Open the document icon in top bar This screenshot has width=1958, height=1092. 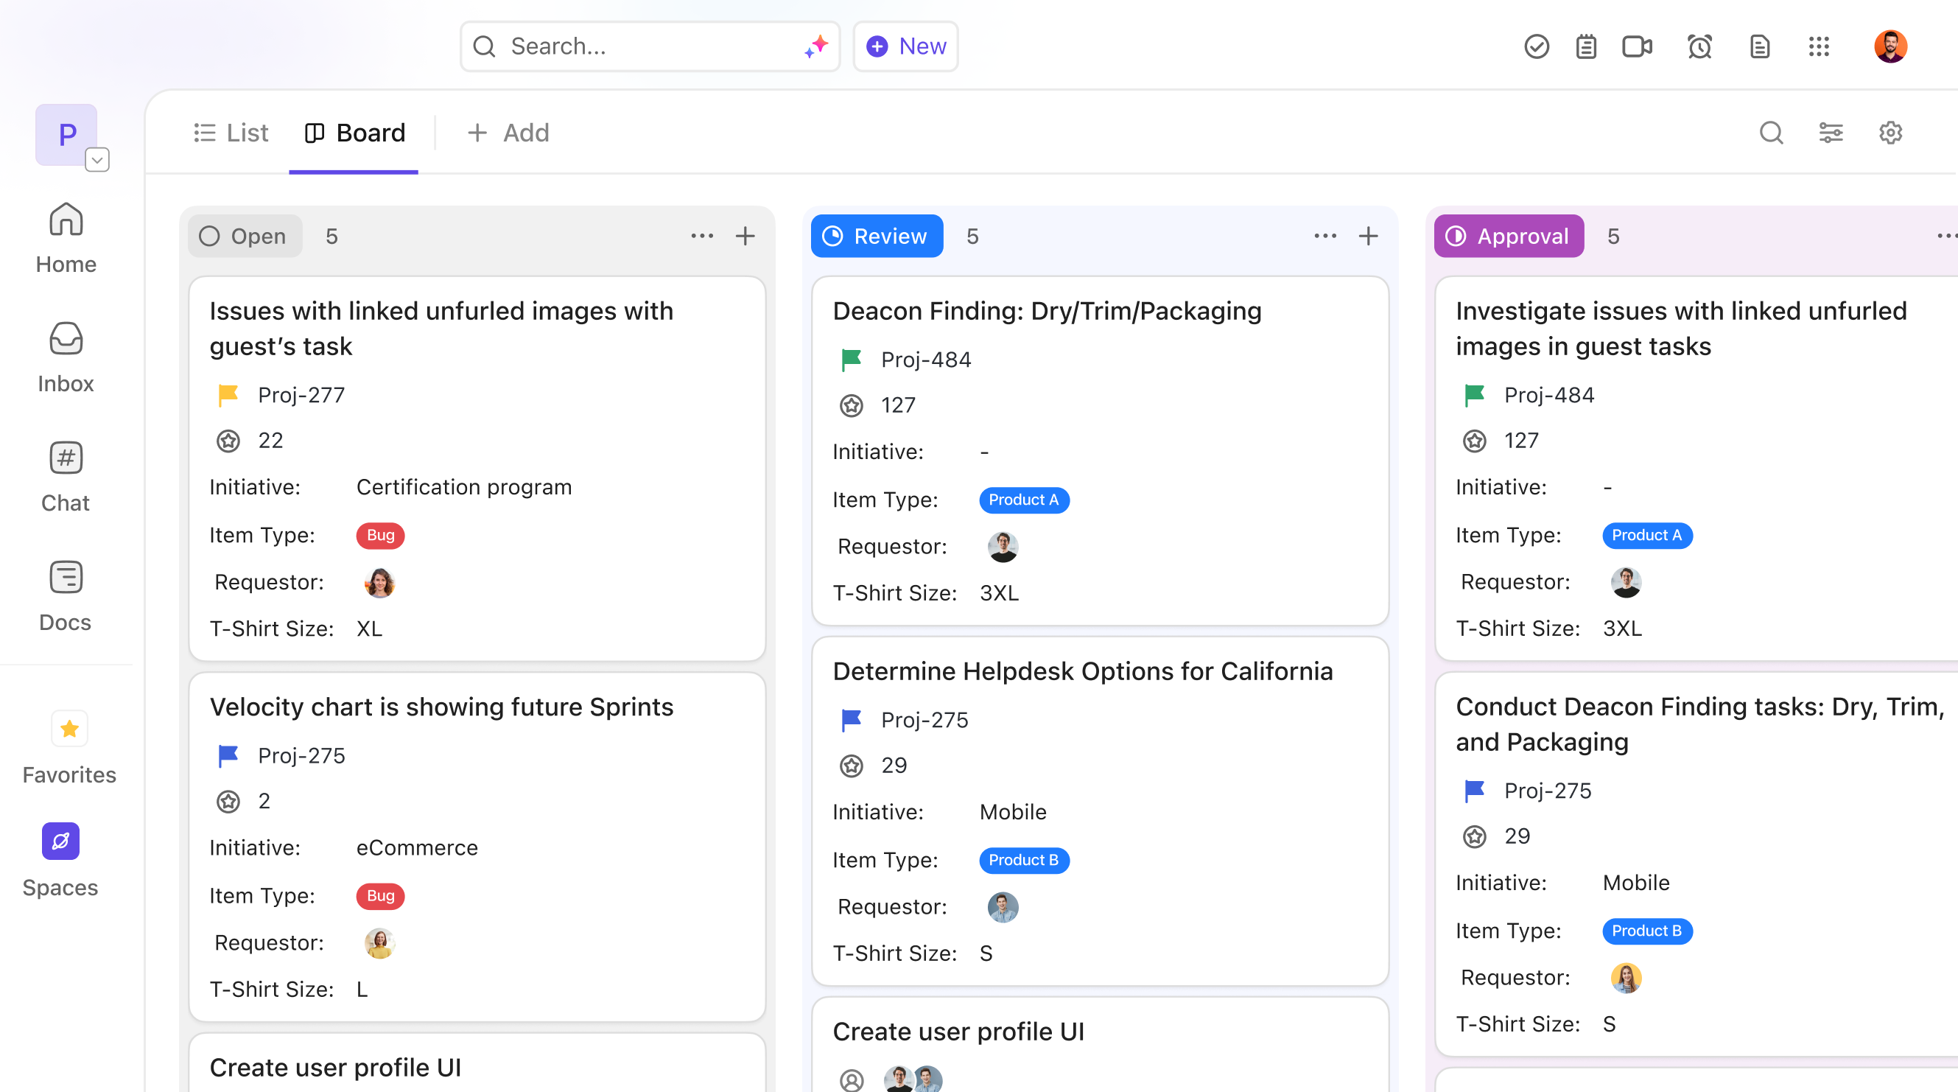(1760, 46)
